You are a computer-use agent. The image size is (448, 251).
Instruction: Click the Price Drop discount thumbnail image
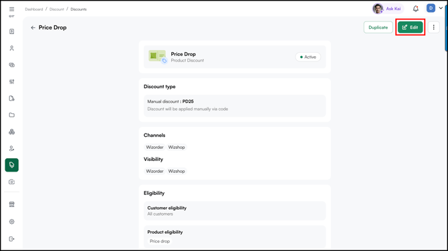157,57
